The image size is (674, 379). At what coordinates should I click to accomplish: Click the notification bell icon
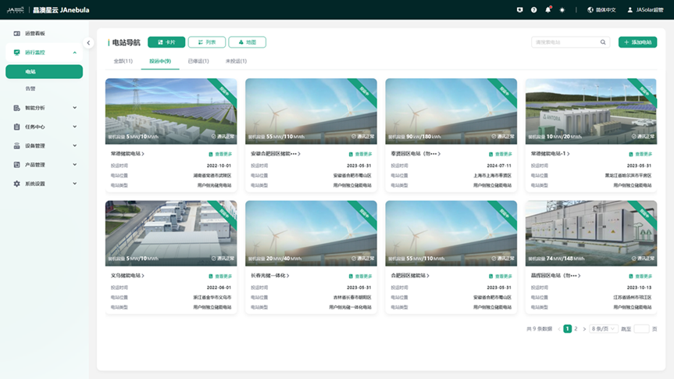tap(547, 10)
